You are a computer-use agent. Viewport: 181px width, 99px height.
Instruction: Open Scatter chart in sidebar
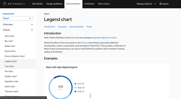[x=11, y=76]
